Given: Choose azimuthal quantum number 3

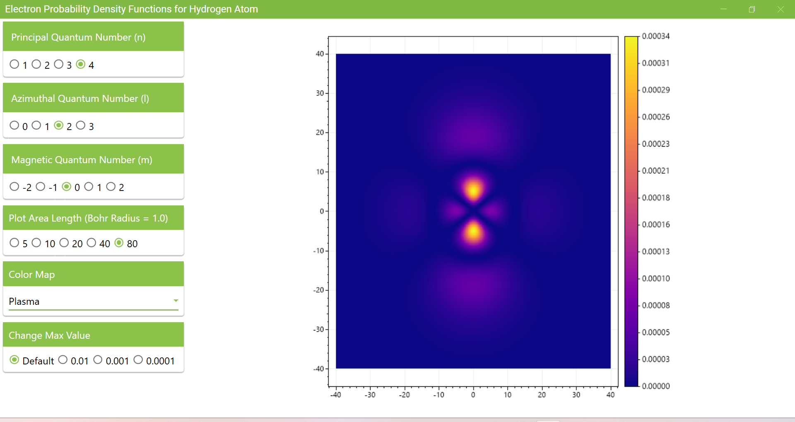Looking at the screenshot, I should tap(81, 125).
